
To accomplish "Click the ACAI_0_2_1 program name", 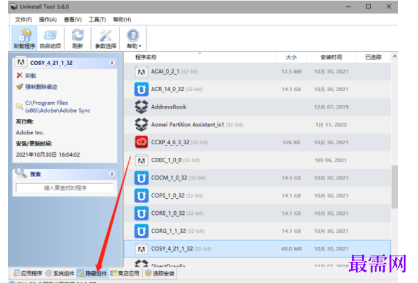I will click(165, 71).
